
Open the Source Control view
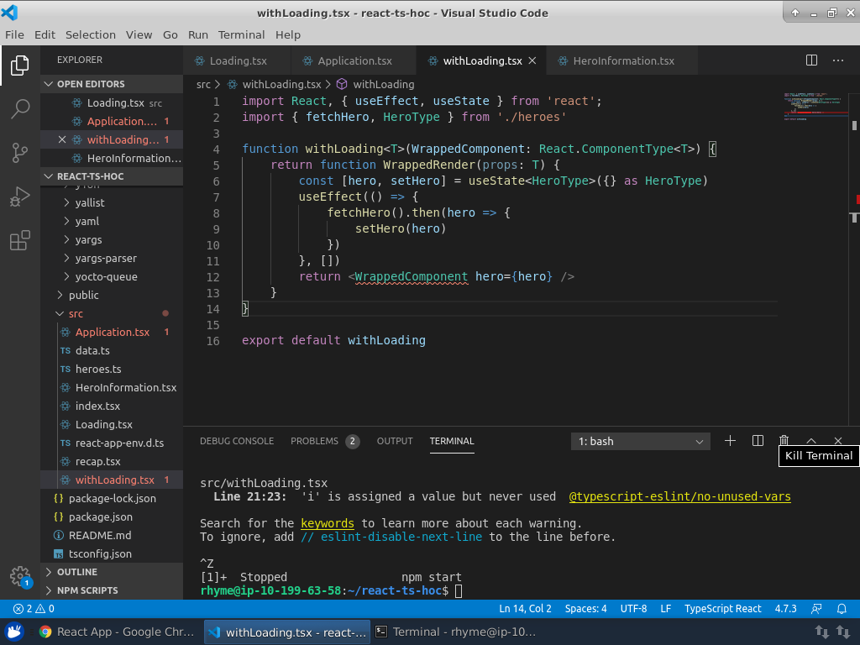click(20, 153)
